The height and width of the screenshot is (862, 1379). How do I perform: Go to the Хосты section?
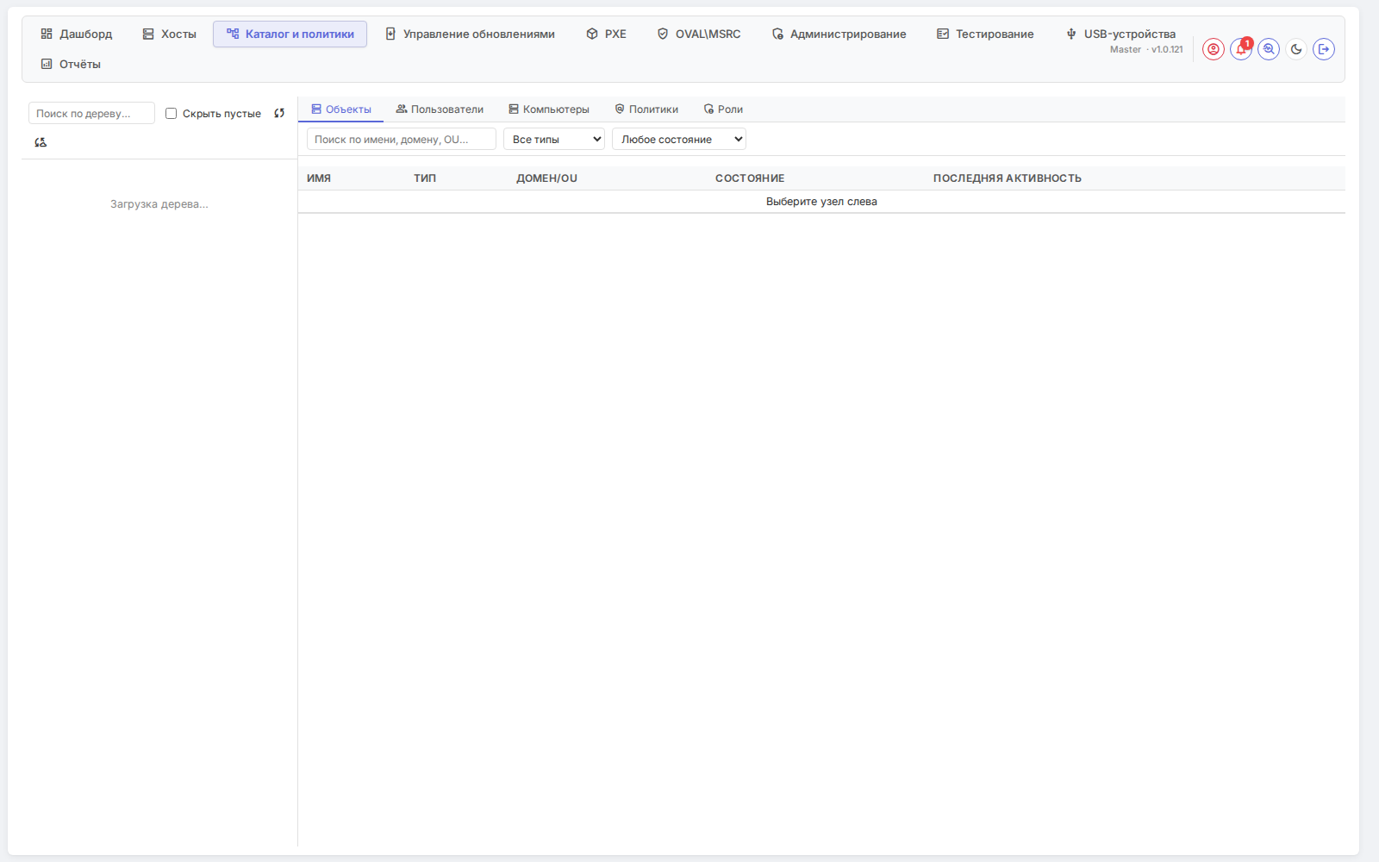[x=170, y=34]
